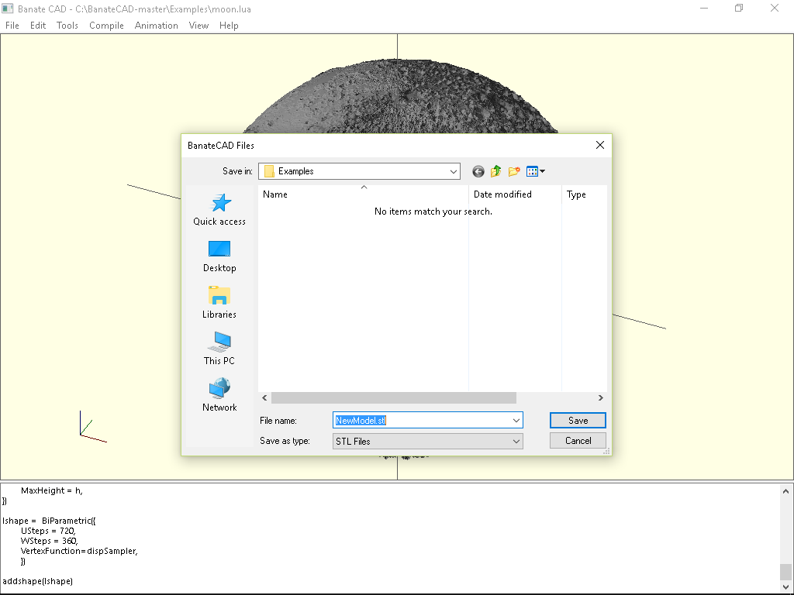The image size is (794, 595).
Task: Click the views menu icon
Action: click(x=532, y=171)
